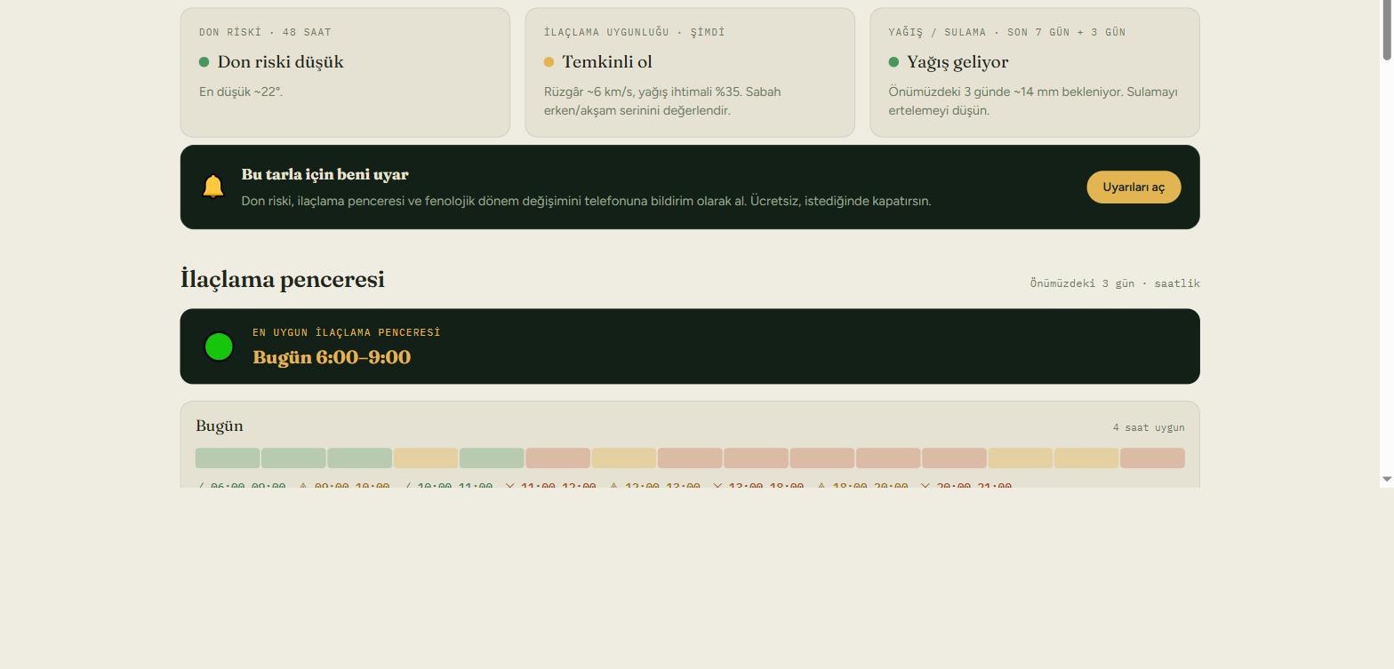Click the green dot beside "Yağış geliyor"
Viewport: 1394px width, 669px height.
click(x=893, y=62)
